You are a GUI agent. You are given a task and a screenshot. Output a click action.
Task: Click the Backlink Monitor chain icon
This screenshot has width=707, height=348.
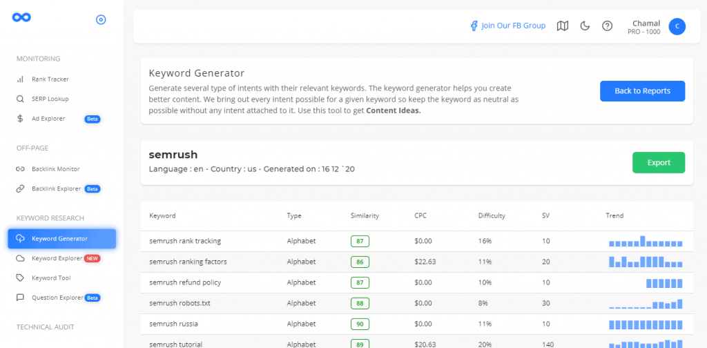click(20, 169)
